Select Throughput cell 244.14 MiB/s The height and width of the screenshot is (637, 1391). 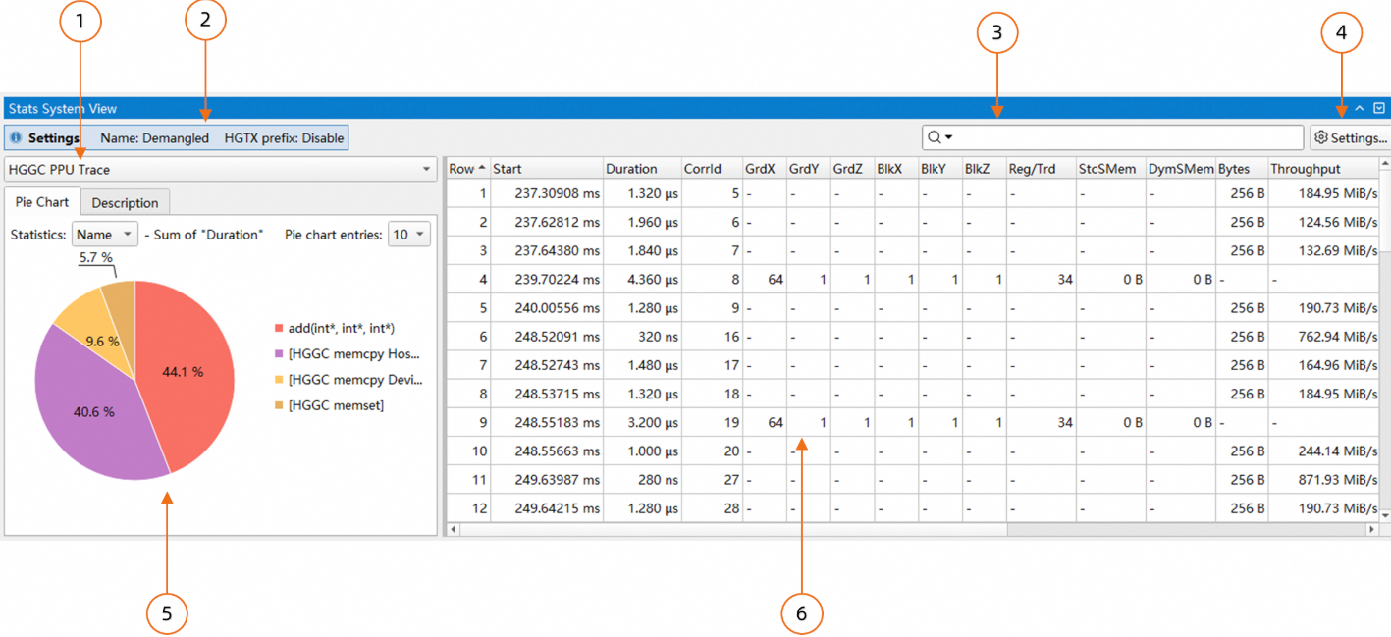pyautogui.click(x=1322, y=451)
